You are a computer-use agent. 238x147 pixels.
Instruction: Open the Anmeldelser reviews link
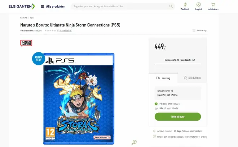click(65, 31)
